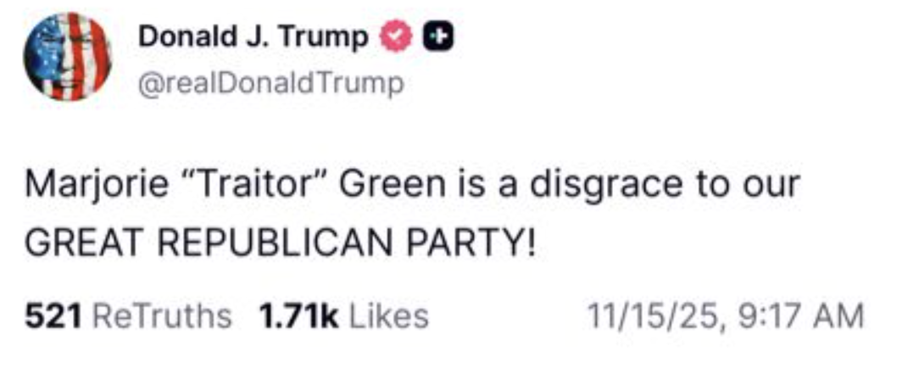View the 1.71k Likes list
The image size is (902, 380).
(344, 316)
